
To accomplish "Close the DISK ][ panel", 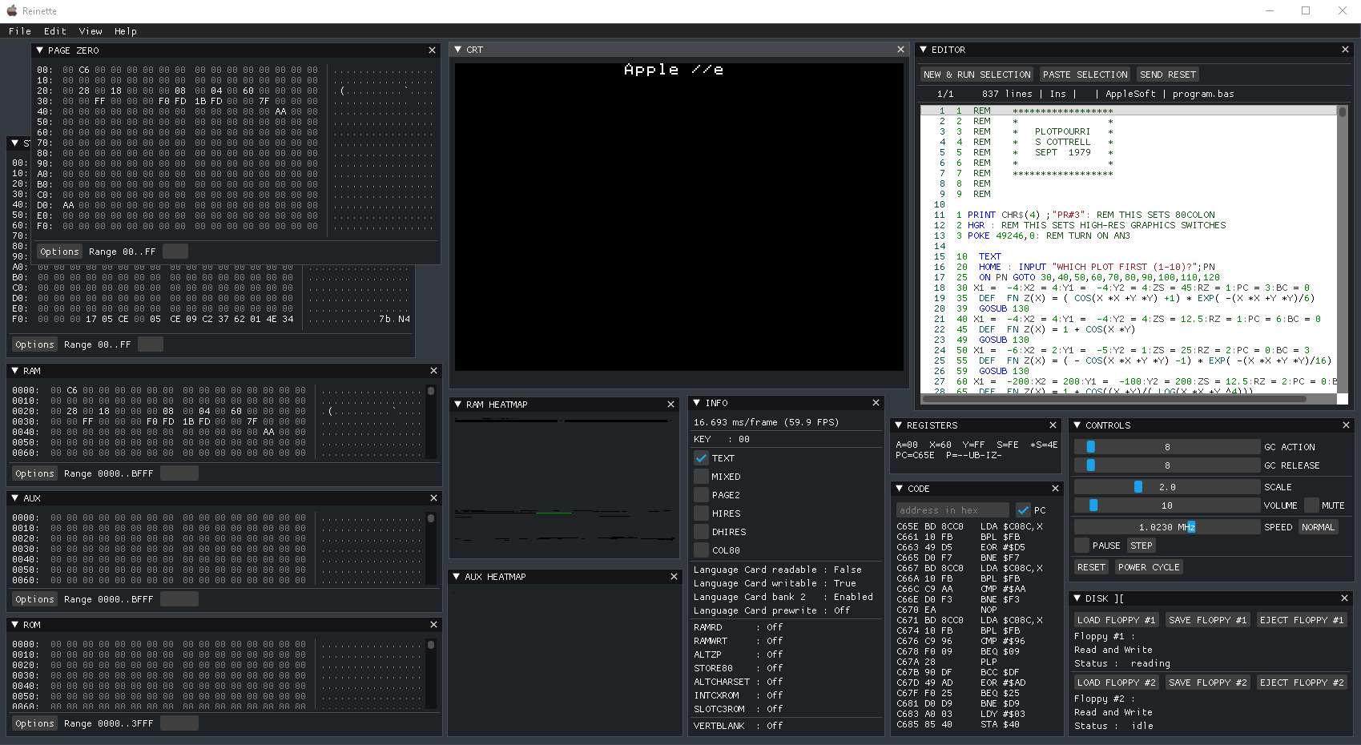I will click(1344, 598).
